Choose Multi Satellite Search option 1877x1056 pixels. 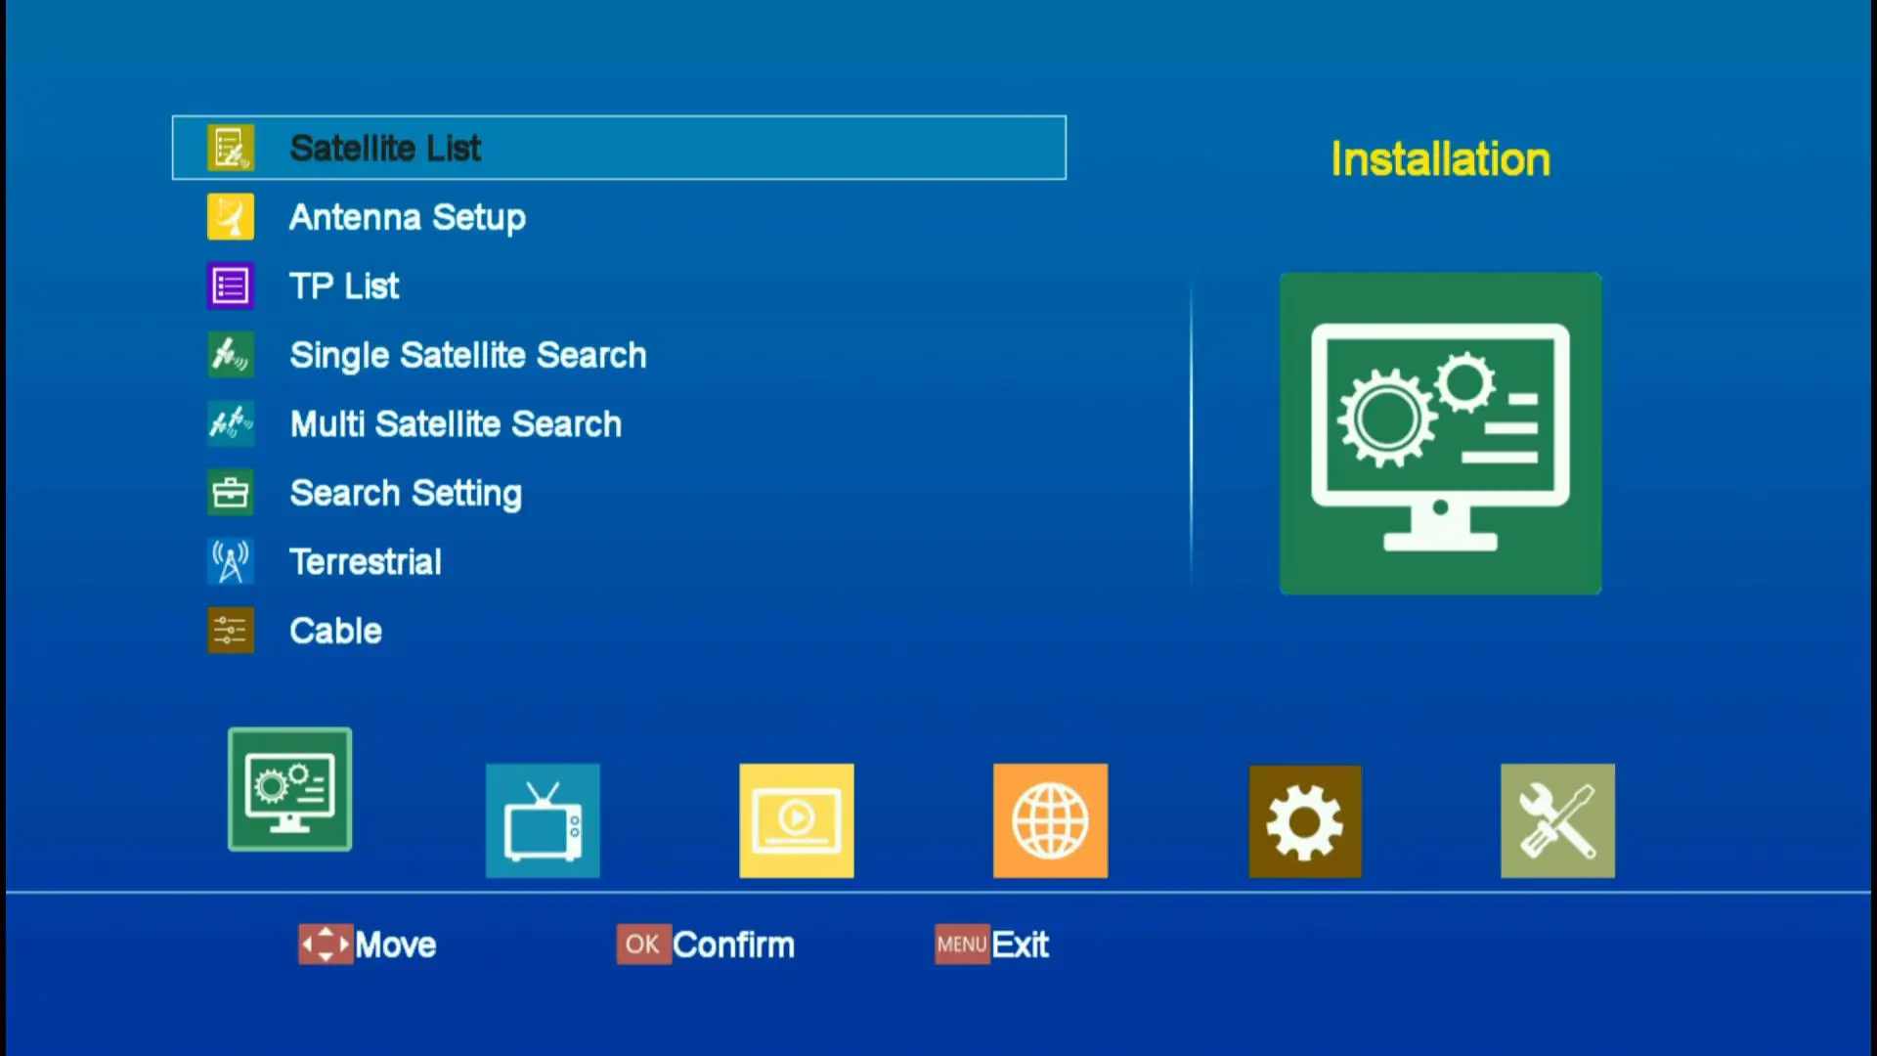(x=456, y=424)
